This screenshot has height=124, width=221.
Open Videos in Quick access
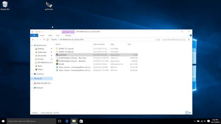40,70
